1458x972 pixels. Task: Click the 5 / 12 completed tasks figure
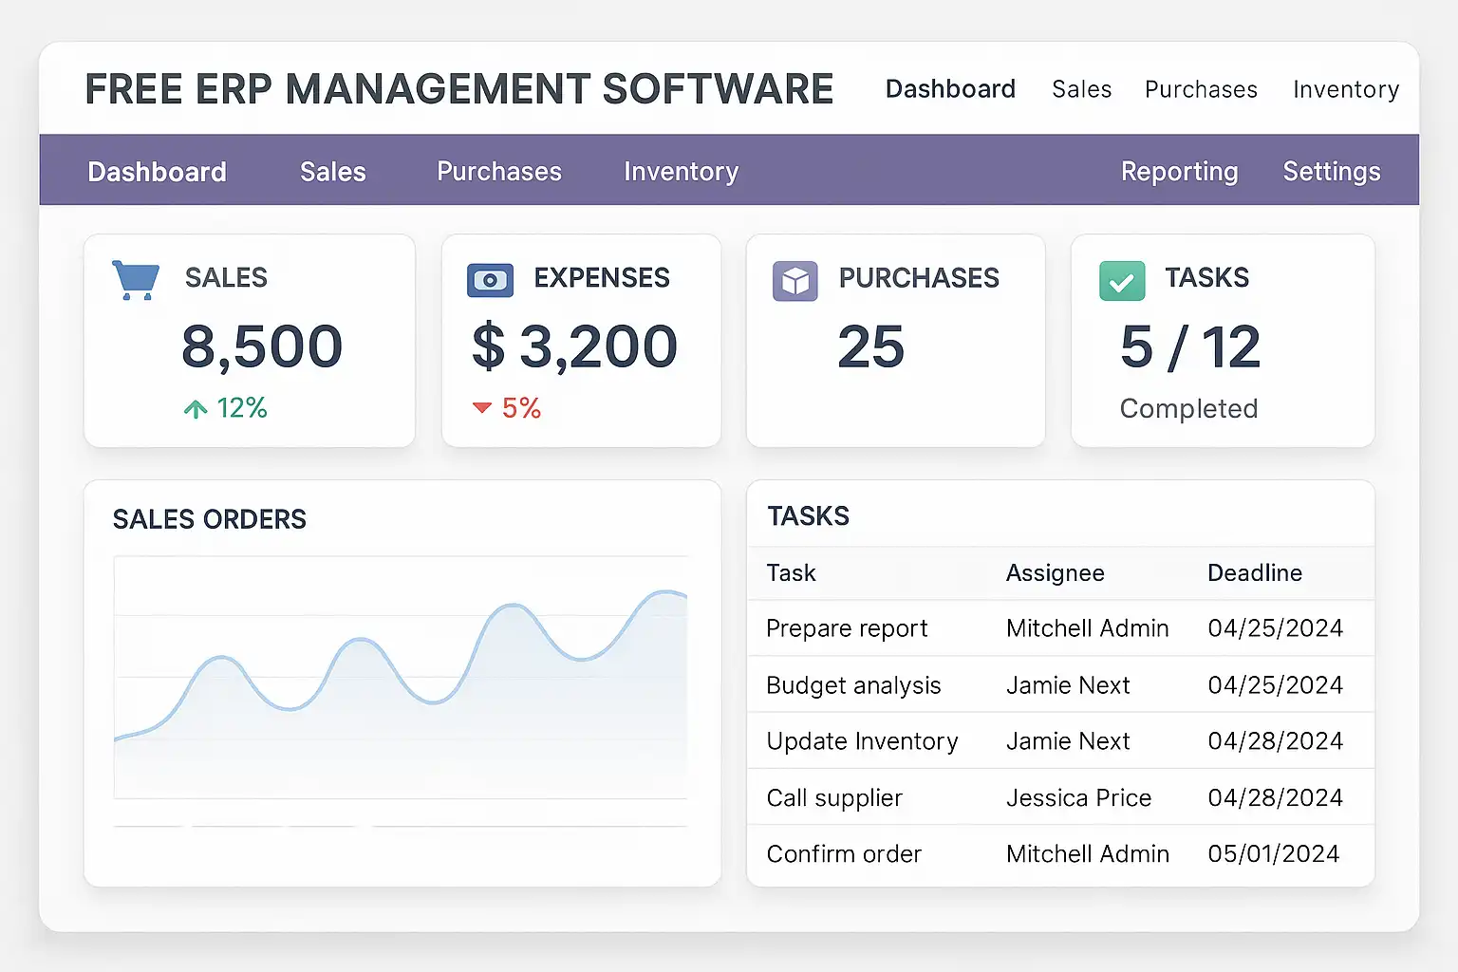tap(1189, 347)
